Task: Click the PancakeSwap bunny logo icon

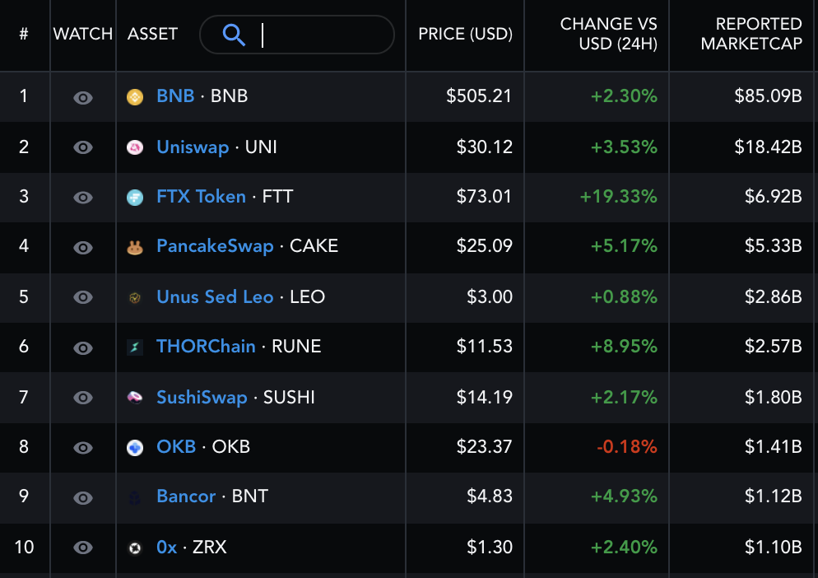Action: coord(135,248)
